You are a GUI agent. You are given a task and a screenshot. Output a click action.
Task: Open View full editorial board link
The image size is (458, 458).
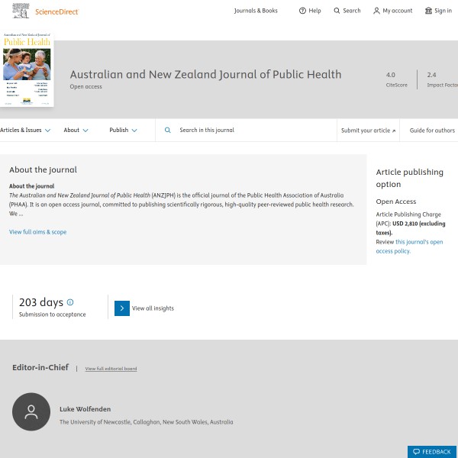pyautogui.click(x=111, y=369)
